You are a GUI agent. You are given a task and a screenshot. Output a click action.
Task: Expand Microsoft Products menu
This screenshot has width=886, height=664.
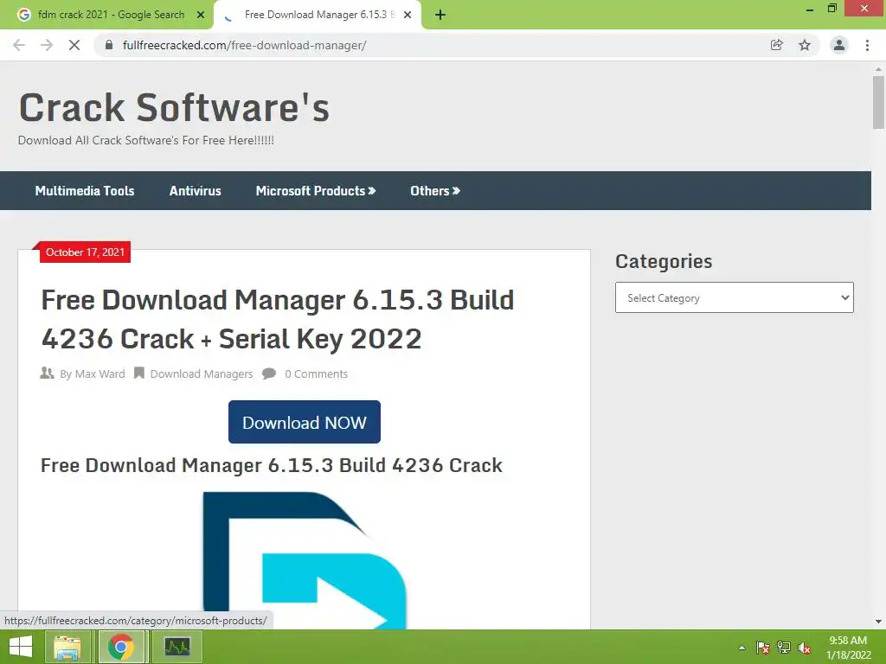tap(316, 191)
